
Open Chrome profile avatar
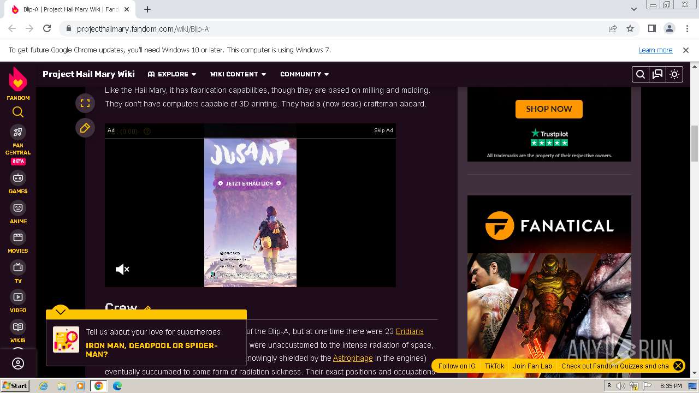pos(670,29)
